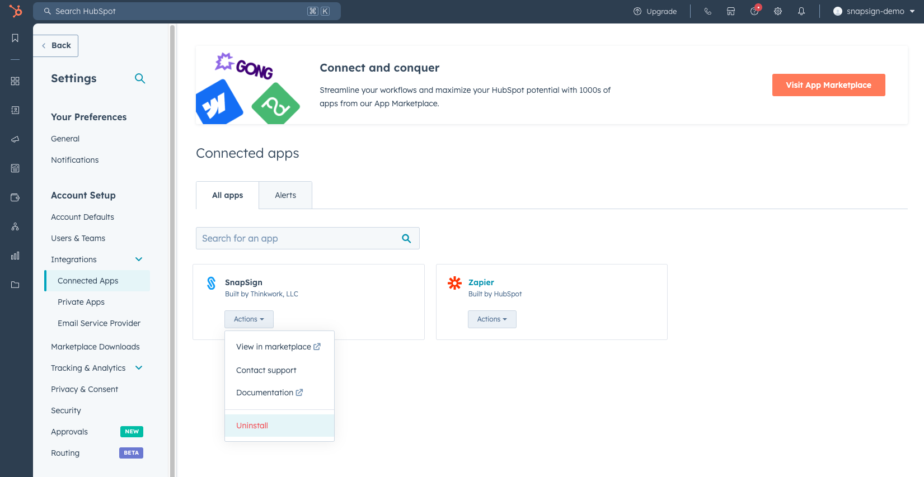Click the Gong logo in banner
The height and width of the screenshot is (477, 924).
[245, 66]
